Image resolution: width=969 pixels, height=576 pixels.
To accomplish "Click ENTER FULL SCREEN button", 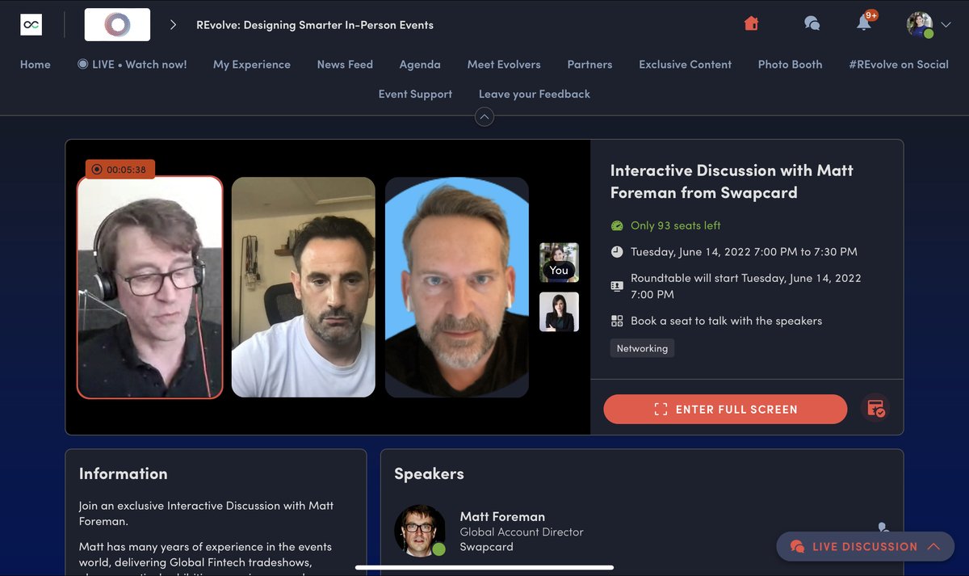I will coord(725,410).
